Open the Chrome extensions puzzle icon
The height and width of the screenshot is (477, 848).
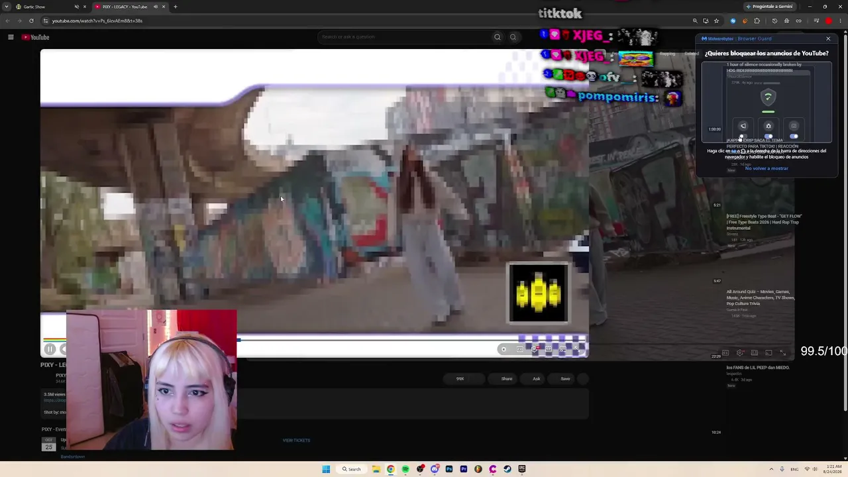757,21
